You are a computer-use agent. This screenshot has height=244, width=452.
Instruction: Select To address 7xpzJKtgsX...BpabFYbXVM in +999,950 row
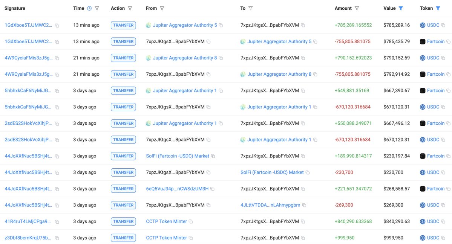[x=270, y=238]
